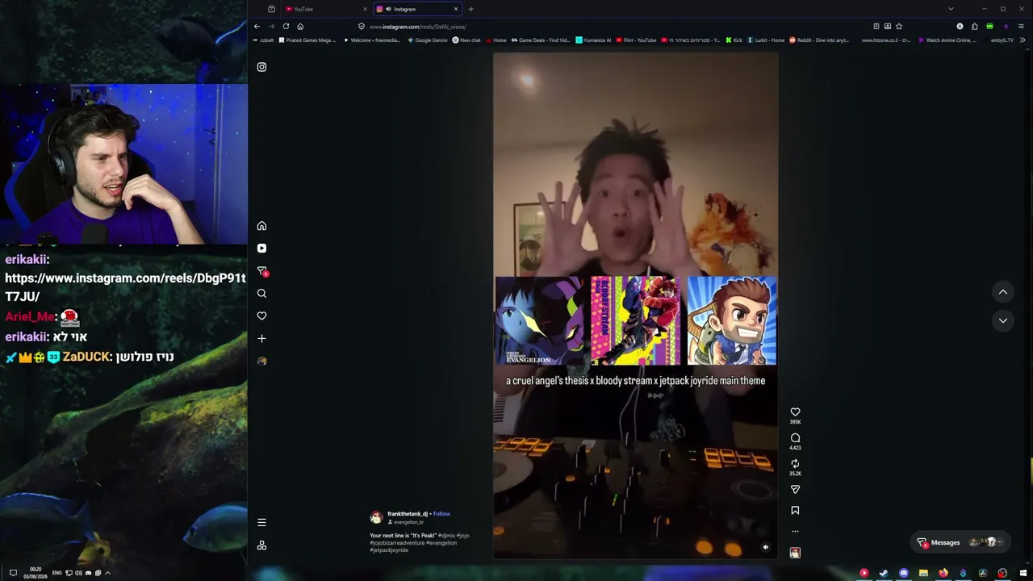Close the YouTube browser tab

pyautogui.click(x=365, y=9)
